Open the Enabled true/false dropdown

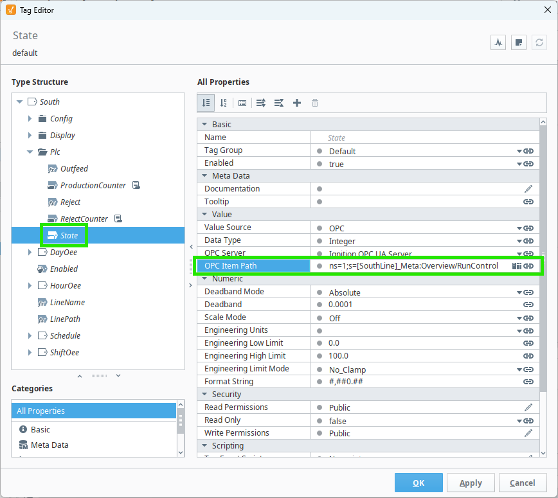(x=519, y=164)
